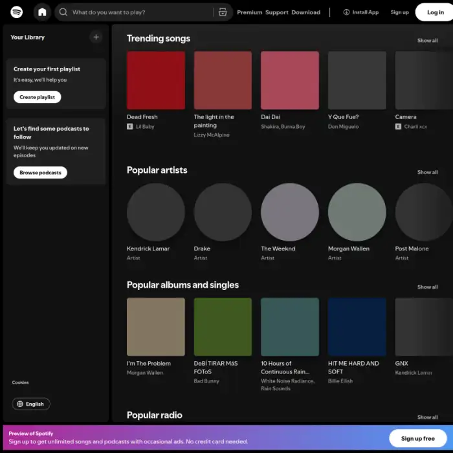This screenshot has height=453, width=453.
Task: Click explicit badge beside Charli xcx
Action: pyautogui.click(x=398, y=127)
